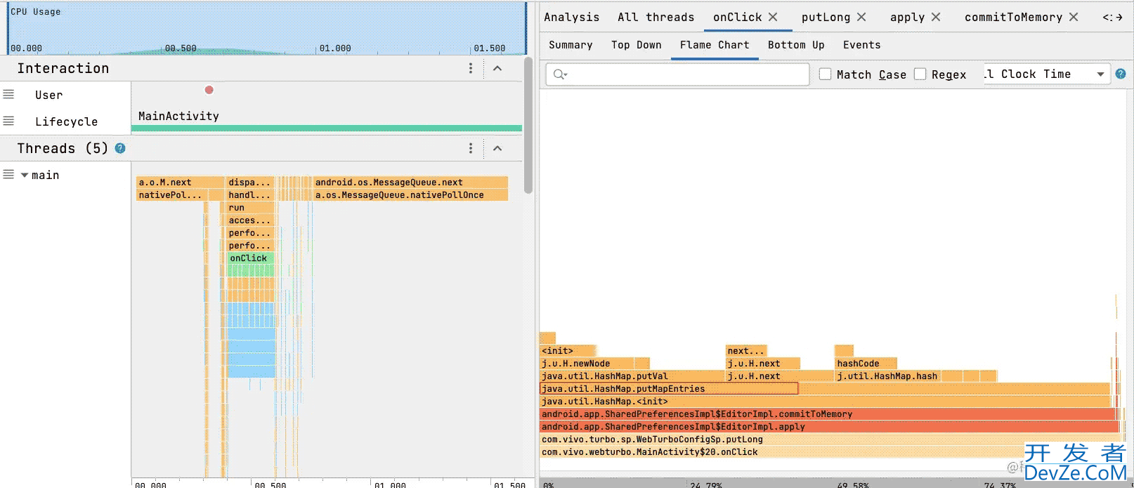This screenshot has width=1134, height=488.
Task: Open the Threads section kebab menu
Action: [x=471, y=148]
